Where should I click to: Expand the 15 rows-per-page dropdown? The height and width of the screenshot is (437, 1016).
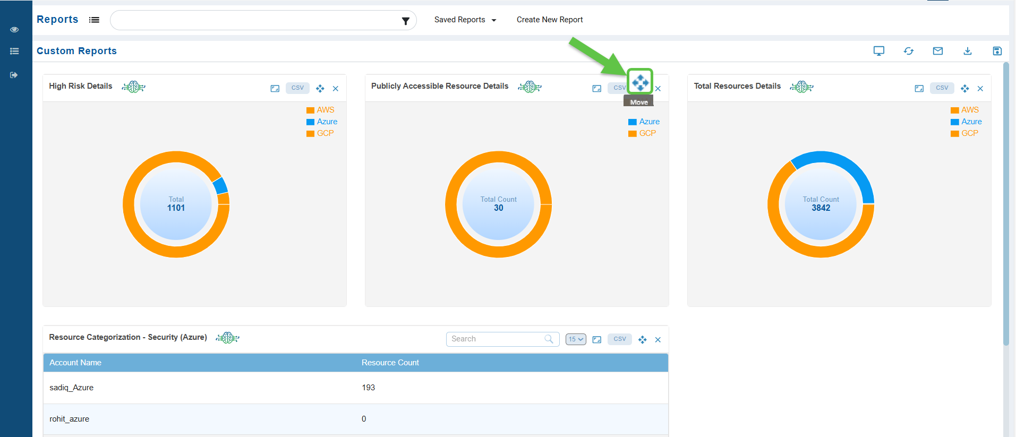tap(576, 339)
